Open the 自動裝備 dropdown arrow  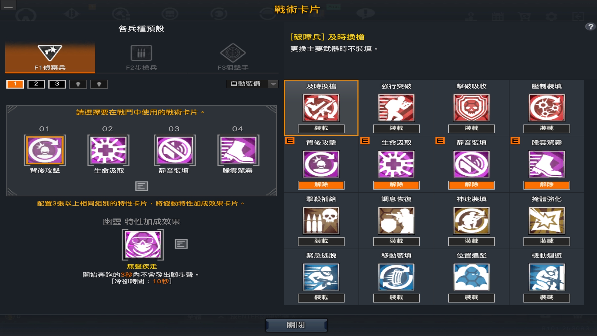tap(273, 84)
